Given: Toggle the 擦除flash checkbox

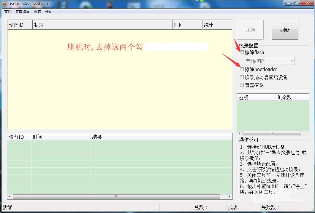Looking at the screenshot, I should pos(242,52).
